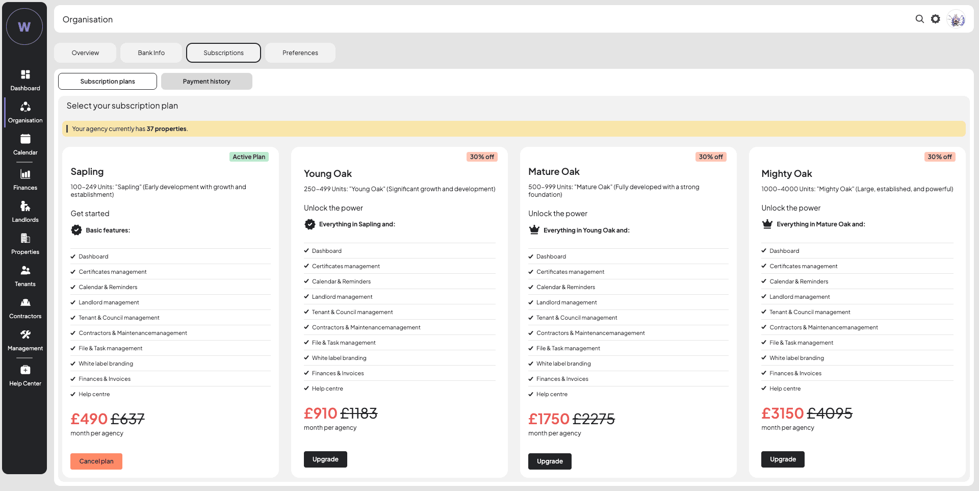Navigate to Tenants in the sidebar

(25, 271)
